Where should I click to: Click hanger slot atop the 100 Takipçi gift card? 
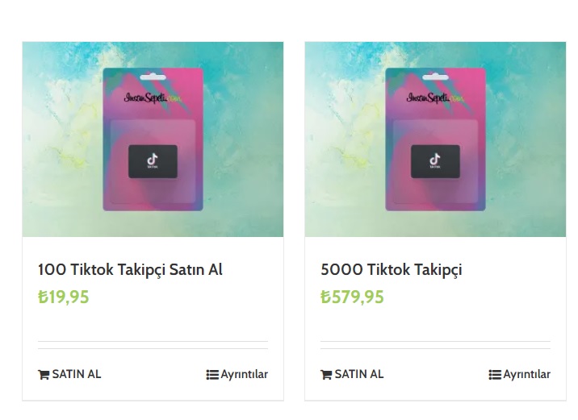tap(153, 77)
